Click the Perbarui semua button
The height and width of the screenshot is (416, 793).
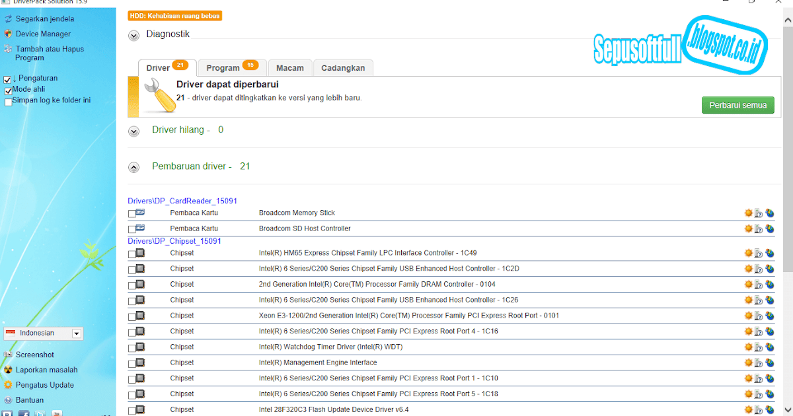737,105
